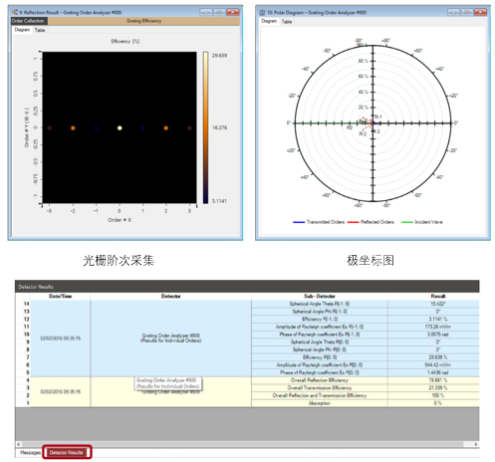Click the efficiency color scale bar
The image size is (495, 462).
[206, 127]
